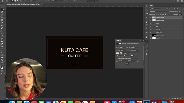Click the shape width input field
This screenshot has width=184, height=103.
122,48
